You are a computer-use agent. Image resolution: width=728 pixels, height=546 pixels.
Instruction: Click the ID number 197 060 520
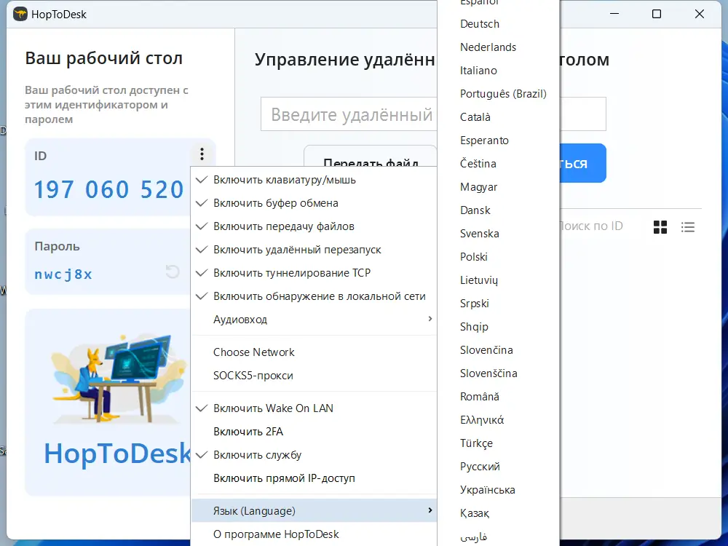109,189
